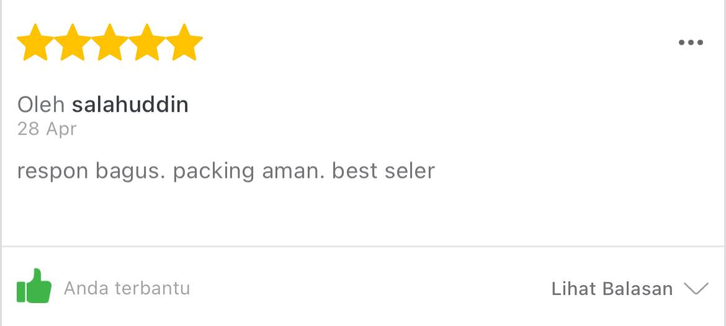Open reviewer salahuddin's profile name
Image resolution: width=726 pixels, height=326 pixels.
(x=130, y=105)
